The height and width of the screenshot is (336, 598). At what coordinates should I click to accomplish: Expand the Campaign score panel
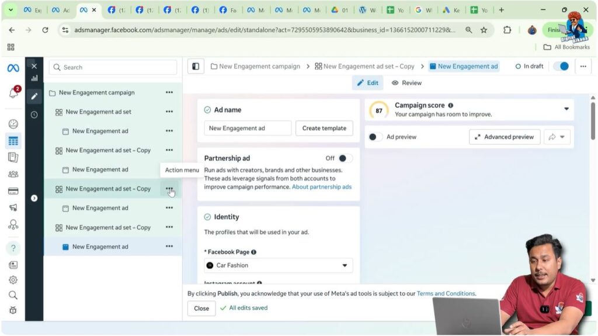coord(566,109)
